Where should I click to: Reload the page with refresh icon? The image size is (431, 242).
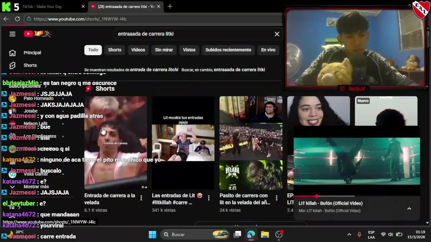click(x=18, y=19)
